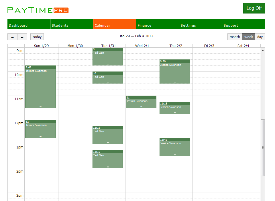Go to next week arrow
This screenshot has width=275, height=201.
22,37
